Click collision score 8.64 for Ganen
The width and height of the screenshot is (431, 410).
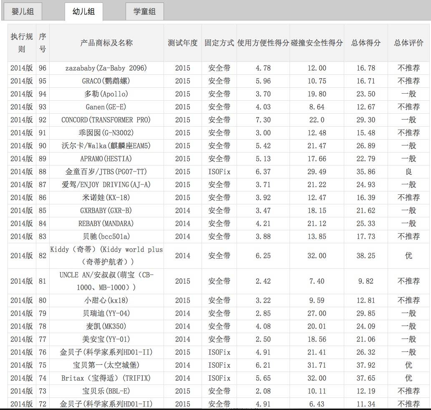pyautogui.click(x=317, y=107)
